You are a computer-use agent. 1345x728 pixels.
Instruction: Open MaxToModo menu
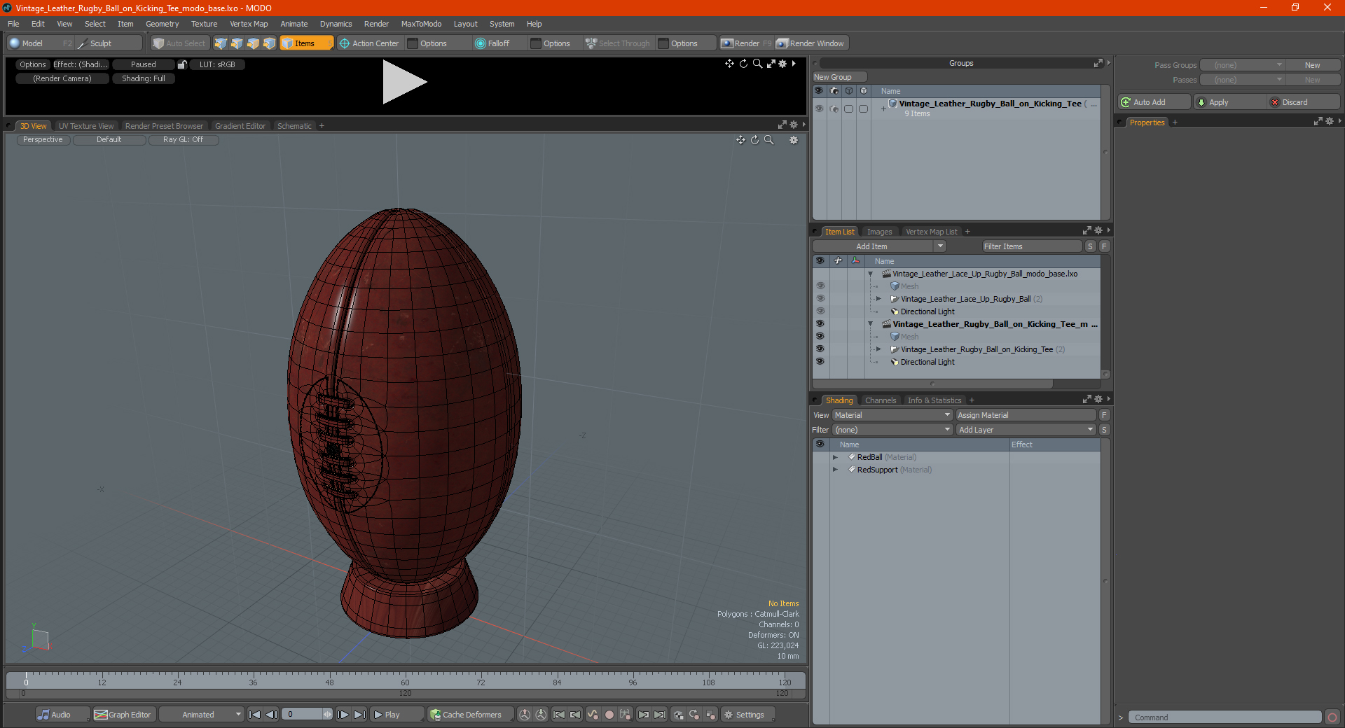click(421, 24)
